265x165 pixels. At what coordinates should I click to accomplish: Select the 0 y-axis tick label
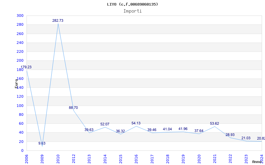point(22,151)
